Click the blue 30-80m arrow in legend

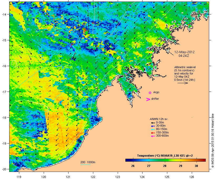pyautogui.click(x=153, y=126)
